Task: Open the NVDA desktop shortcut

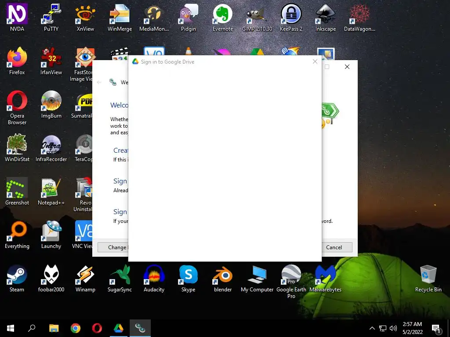Action: click(x=17, y=17)
